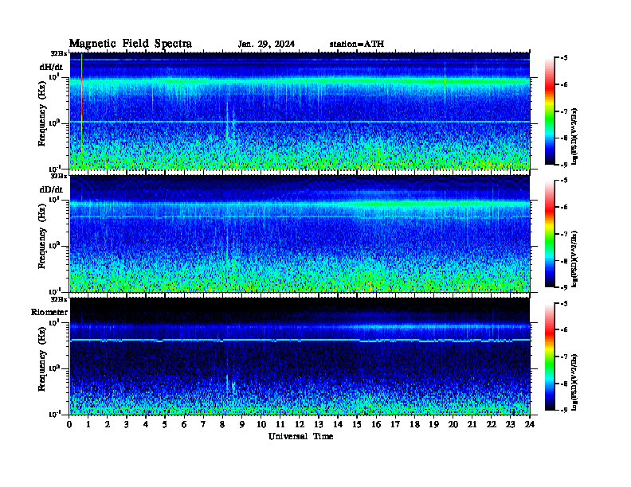Click the "32Hz" label atop the dD/dt panel
The height and width of the screenshot is (487, 631).
pos(58,176)
